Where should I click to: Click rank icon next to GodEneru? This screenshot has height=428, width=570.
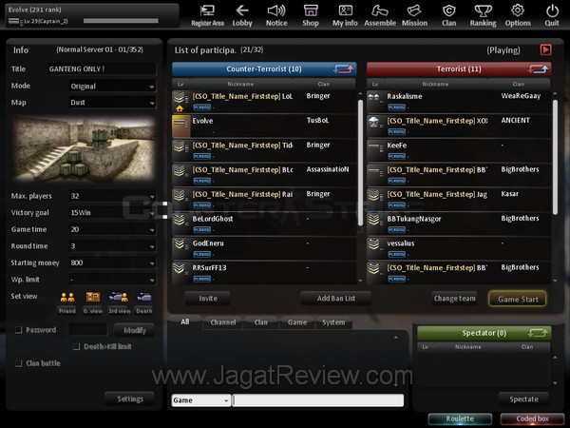179,243
